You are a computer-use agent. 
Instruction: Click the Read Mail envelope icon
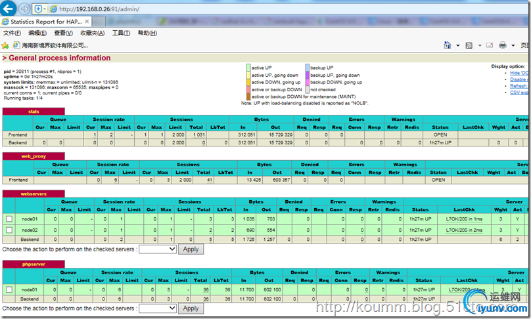click(490, 45)
